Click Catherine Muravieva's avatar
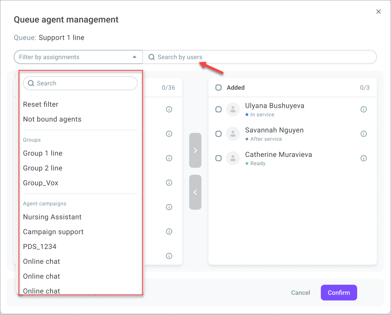Viewport: 391px width, 315px height. (233, 158)
